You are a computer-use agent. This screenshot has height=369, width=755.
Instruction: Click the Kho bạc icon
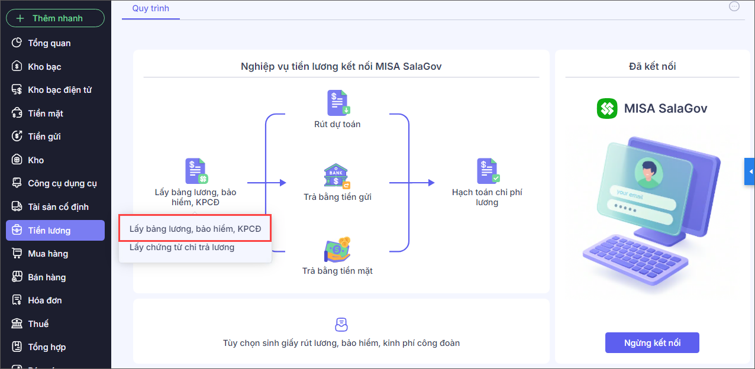(x=17, y=66)
